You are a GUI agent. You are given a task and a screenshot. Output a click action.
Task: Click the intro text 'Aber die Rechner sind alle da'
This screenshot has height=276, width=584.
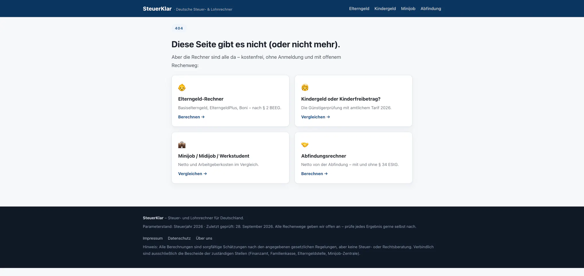(256, 61)
